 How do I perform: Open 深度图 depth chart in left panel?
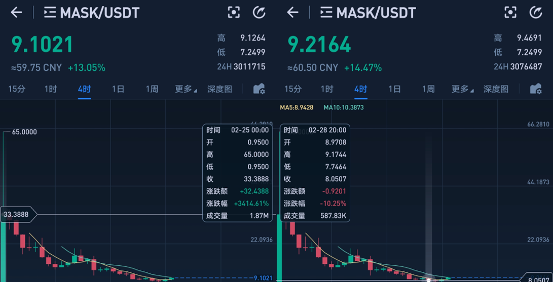tap(219, 89)
